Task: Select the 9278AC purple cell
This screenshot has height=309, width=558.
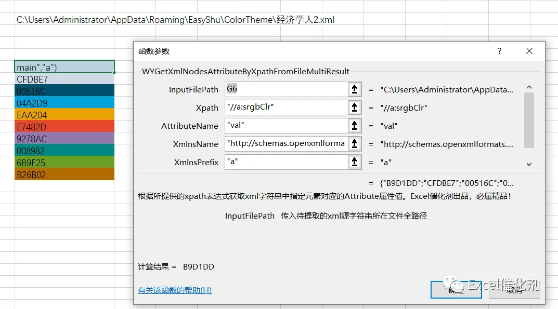Action: (x=64, y=138)
